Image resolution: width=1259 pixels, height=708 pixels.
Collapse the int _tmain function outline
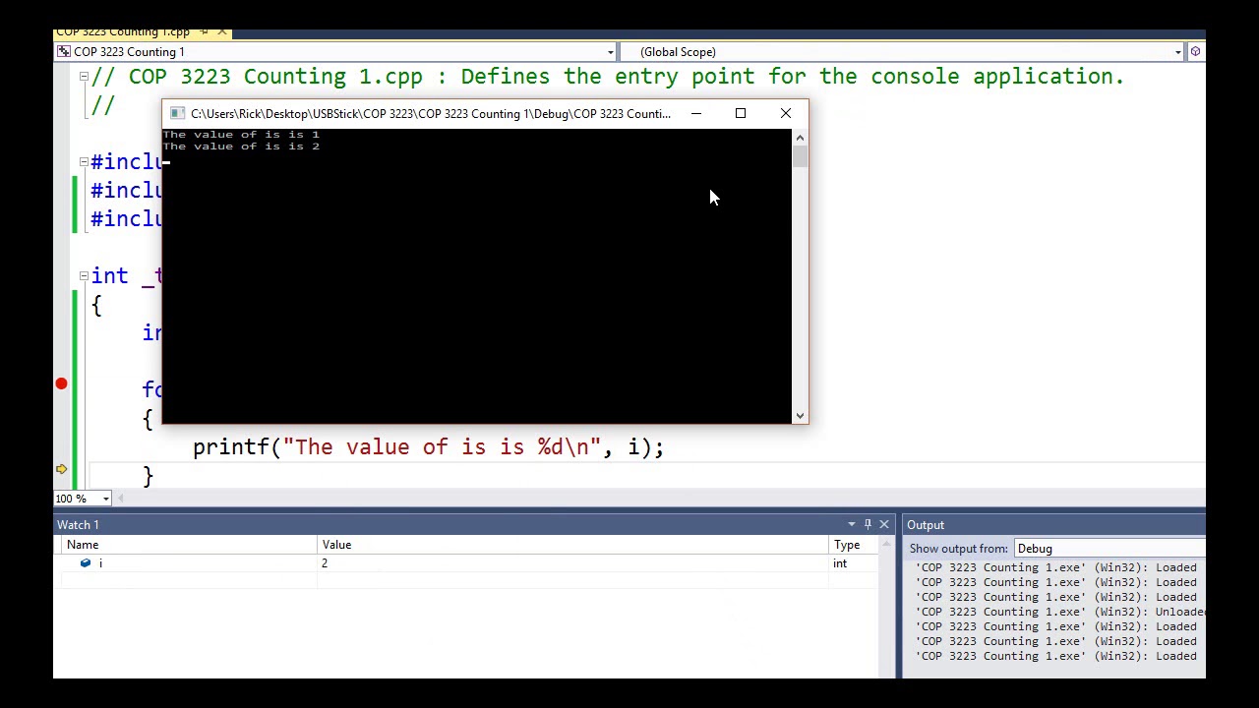click(x=84, y=275)
